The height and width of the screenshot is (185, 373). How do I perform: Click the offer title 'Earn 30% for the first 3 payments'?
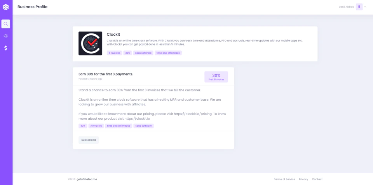(106, 74)
